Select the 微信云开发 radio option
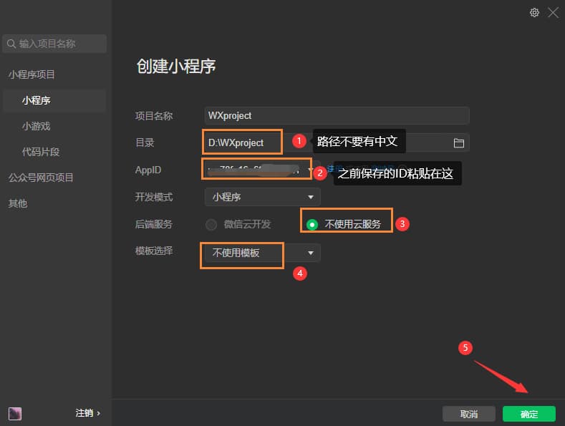Screen dimensions: 565x426 click(x=211, y=224)
